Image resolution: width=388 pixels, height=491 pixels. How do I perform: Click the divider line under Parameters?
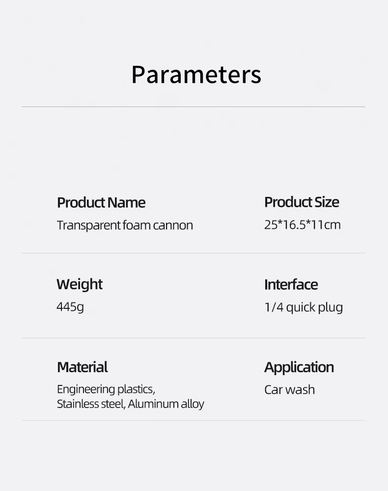(194, 107)
